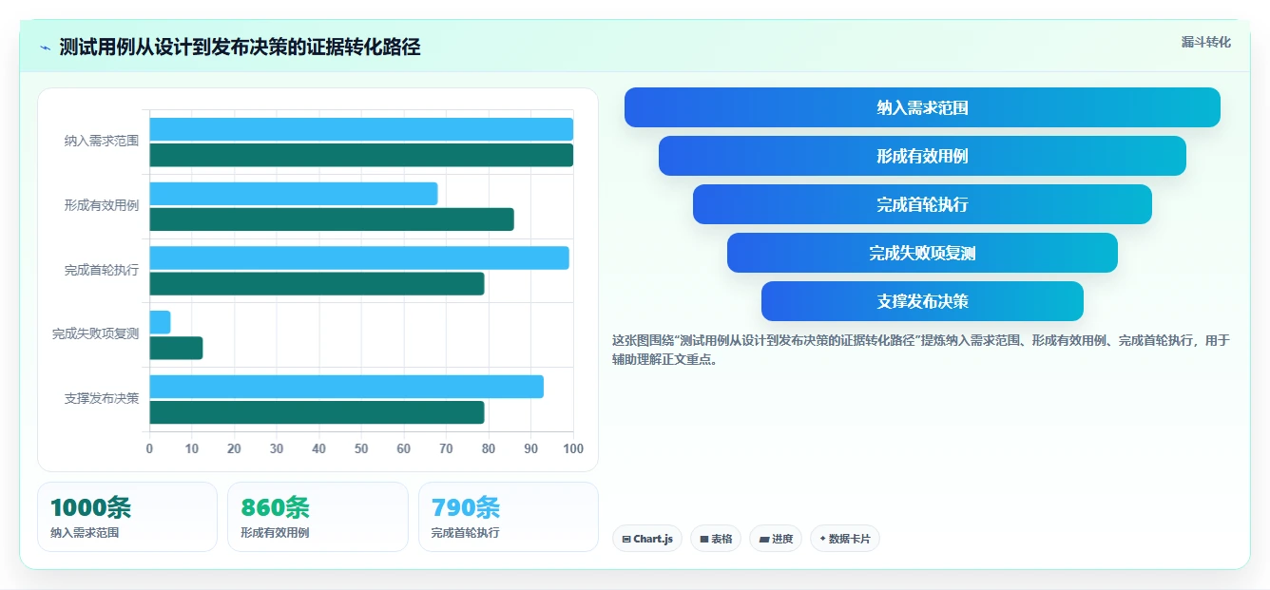The width and height of the screenshot is (1270, 590).
Task: Click the 0 tick on the x-axis
Action: tap(149, 448)
